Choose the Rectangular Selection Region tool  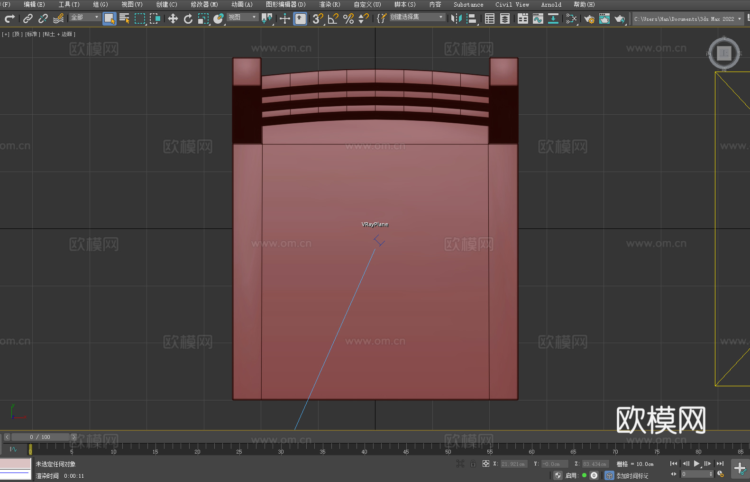[x=140, y=18]
